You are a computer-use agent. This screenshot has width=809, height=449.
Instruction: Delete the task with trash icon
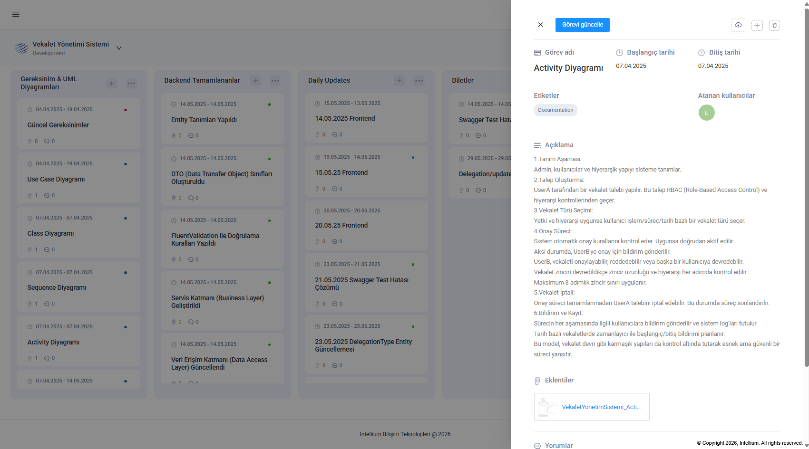[x=774, y=25]
